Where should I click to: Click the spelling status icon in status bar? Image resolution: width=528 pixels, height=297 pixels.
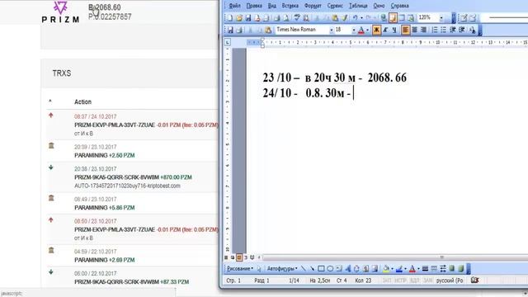pos(475,280)
